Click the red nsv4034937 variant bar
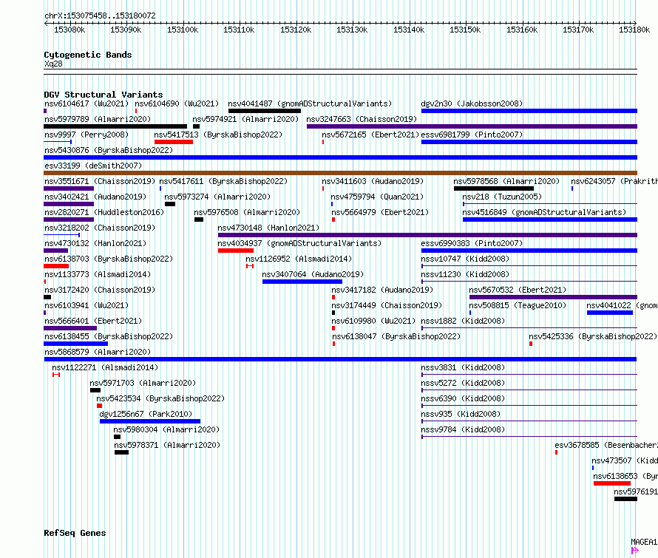658x558 pixels. (x=236, y=251)
